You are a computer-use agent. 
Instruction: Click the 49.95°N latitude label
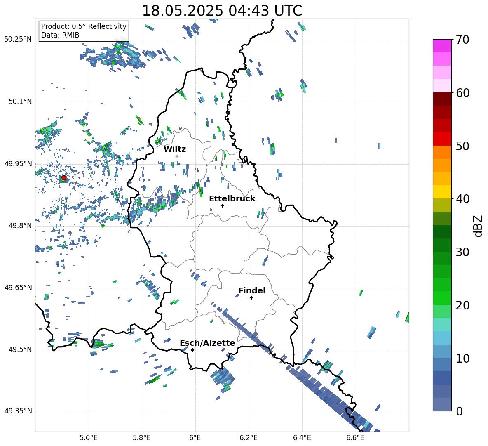click(x=18, y=164)
